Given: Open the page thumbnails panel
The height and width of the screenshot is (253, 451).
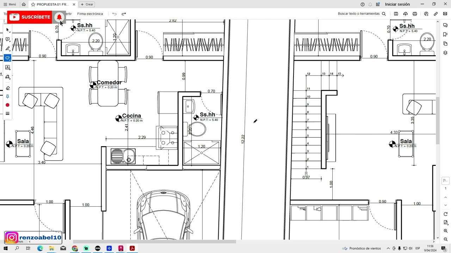Looking at the screenshot, I should click(445, 44).
